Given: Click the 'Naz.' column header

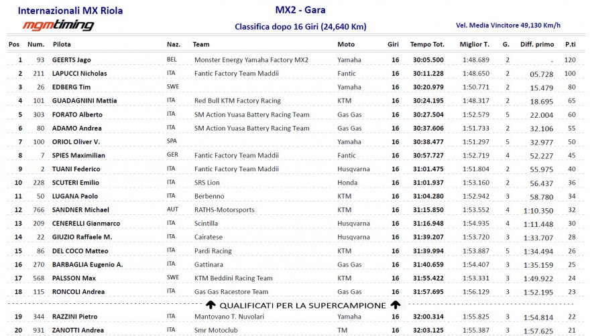Looking at the screenshot, I should (174, 44).
